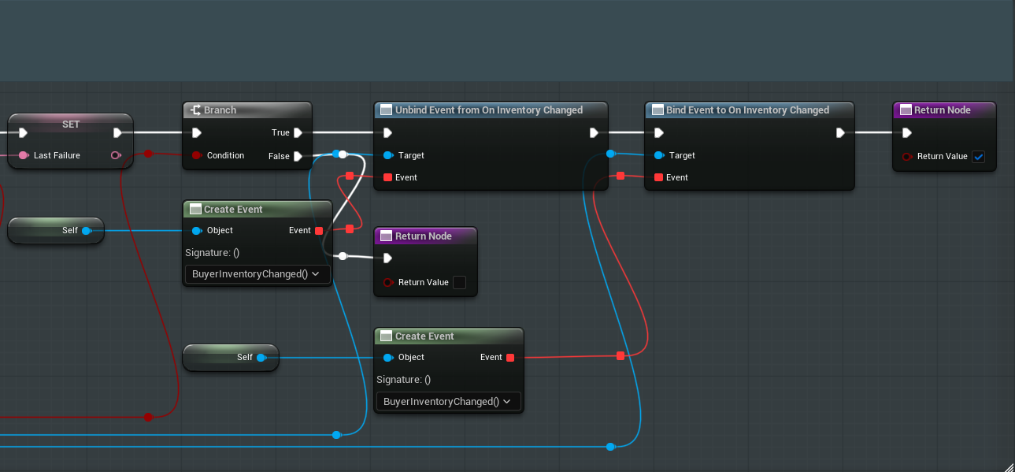Select the Branch node's red Condition pin
This screenshot has height=472, width=1015.
coord(197,155)
